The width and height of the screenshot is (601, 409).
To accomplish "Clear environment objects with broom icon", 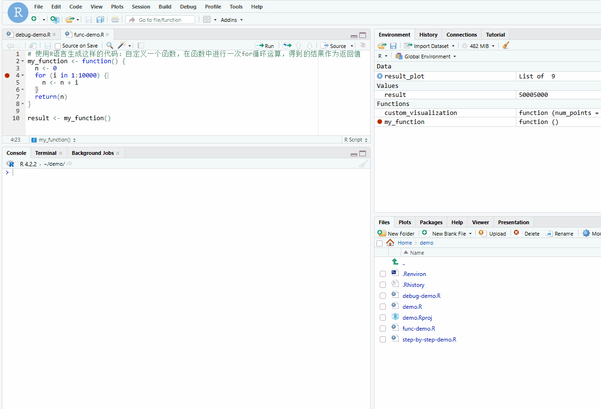I will [x=506, y=46].
